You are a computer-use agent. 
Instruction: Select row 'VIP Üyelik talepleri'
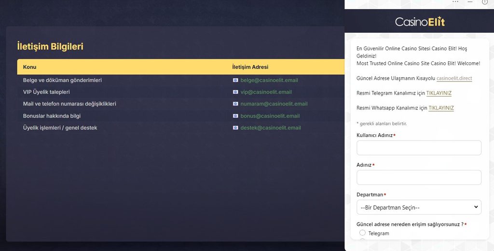[x=181, y=92]
